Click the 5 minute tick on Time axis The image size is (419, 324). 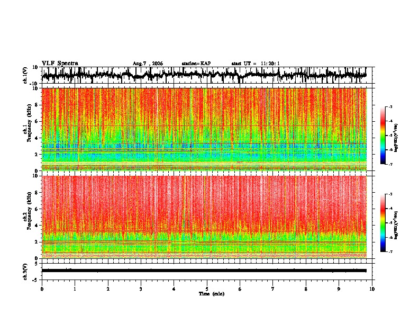207,289
